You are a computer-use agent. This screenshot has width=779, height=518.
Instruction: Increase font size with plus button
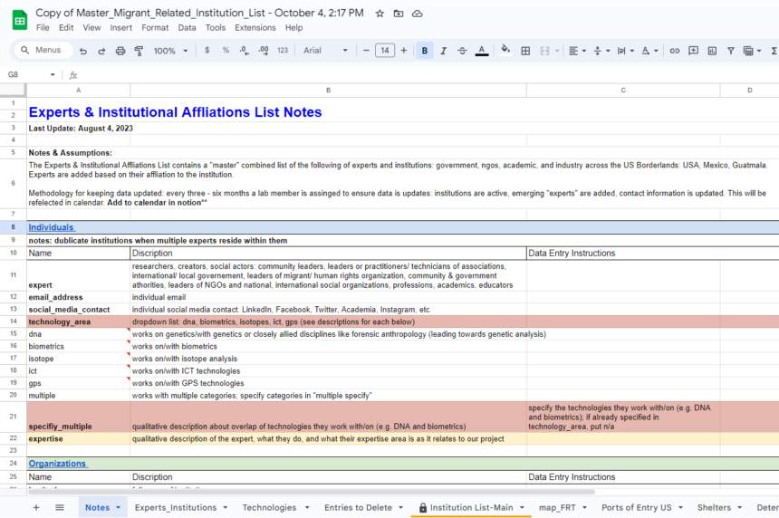[x=403, y=50]
